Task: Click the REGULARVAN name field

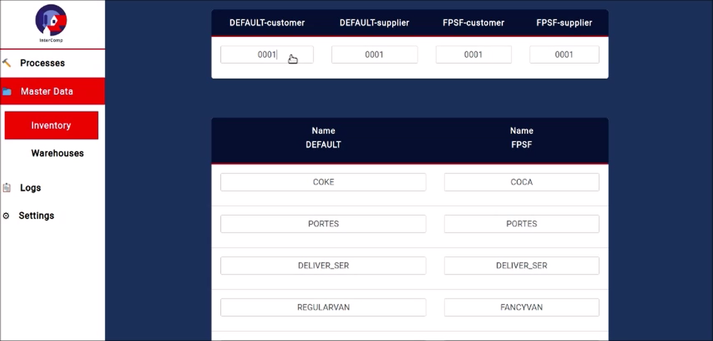Action: (323, 307)
